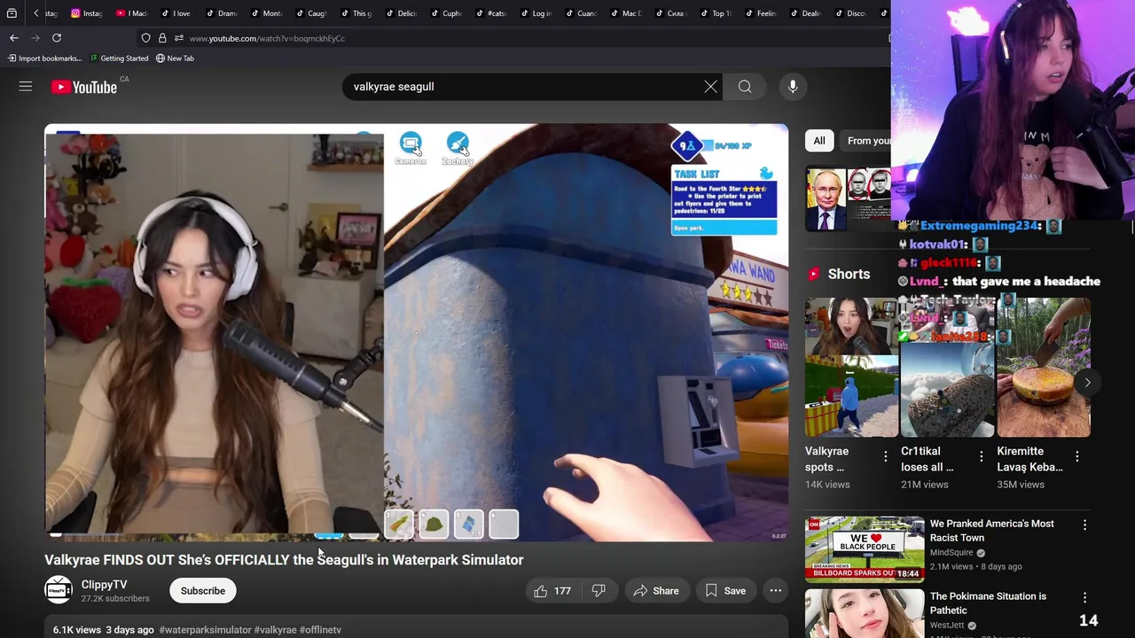Open options for the 'Valkyrae spots' short
The height and width of the screenshot is (638, 1135).
(x=885, y=456)
